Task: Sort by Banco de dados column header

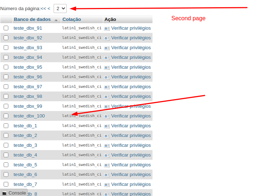Action: [x=32, y=19]
